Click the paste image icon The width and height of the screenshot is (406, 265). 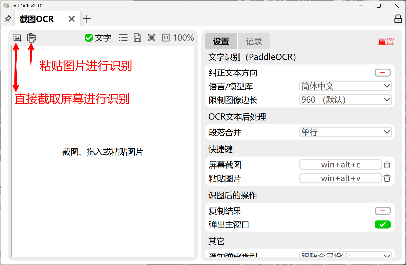tap(31, 38)
